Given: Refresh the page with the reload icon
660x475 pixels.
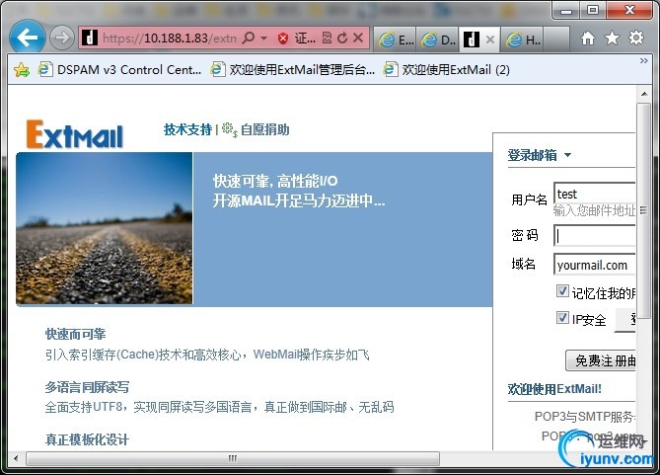Looking at the screenshot, I should pyautogui.click(x=342, y=38).
